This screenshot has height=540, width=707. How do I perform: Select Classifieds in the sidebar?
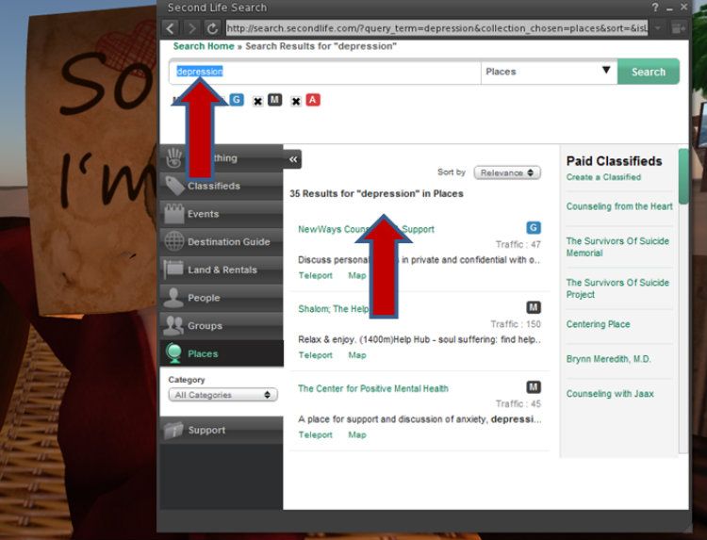(222, 186)
